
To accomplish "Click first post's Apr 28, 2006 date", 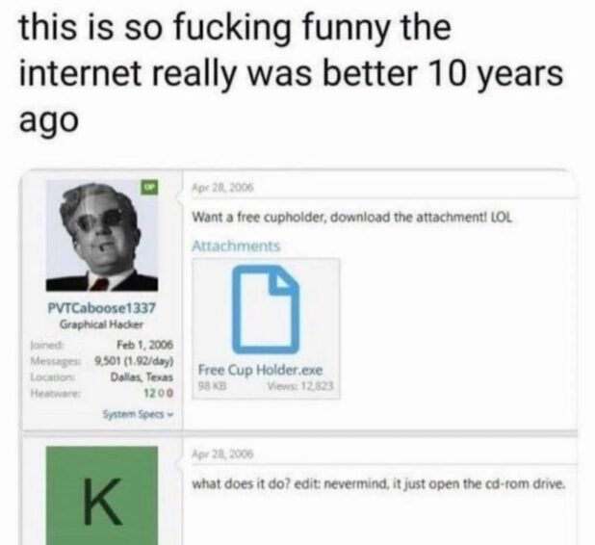I will click(222, 188).
